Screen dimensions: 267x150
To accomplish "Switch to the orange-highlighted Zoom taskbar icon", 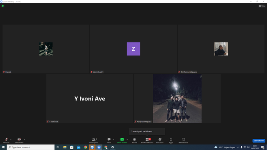I will click(x=92, y=147).
